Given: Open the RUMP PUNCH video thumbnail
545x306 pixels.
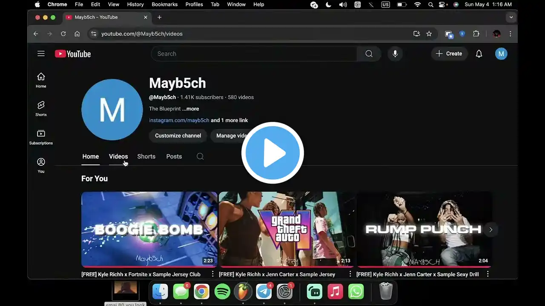Looking at the screenshot, I should [x=424, y=229].
